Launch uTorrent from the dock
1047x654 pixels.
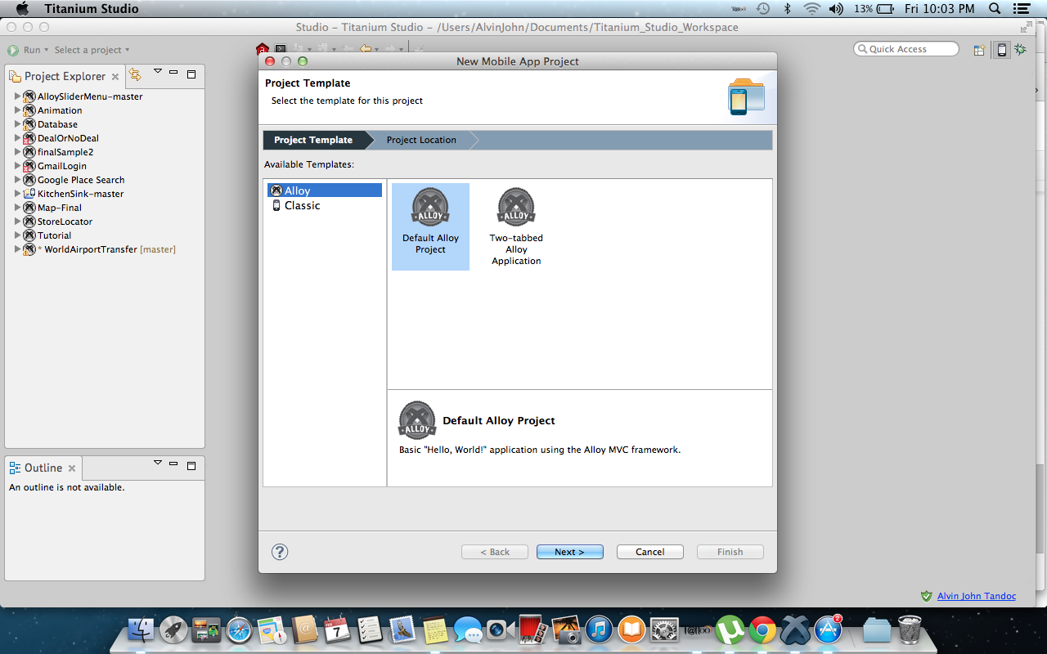point(730,629)
